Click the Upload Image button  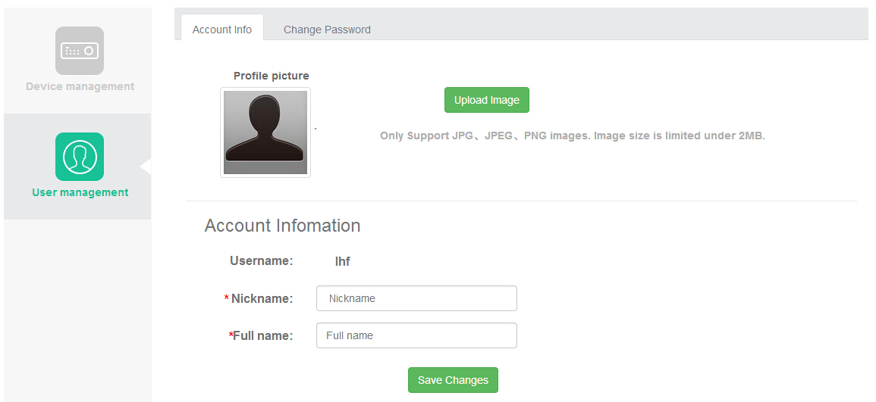point(486,100)
